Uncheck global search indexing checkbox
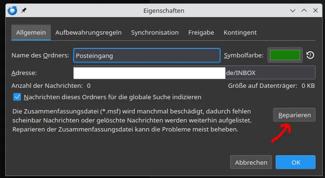This screenshot has height=178, width=325. (x=17, y=97)
